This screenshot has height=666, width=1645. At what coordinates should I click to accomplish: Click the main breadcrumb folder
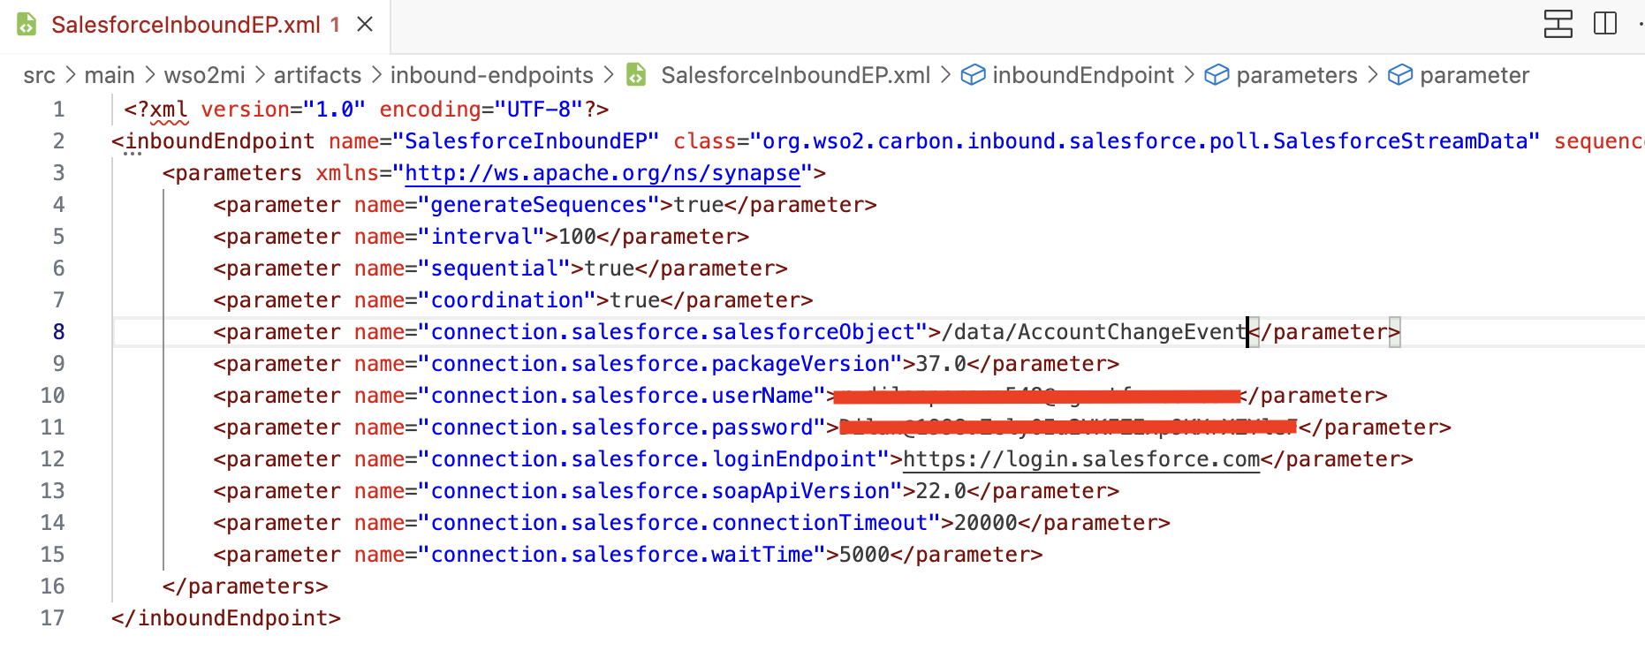tap(110, 75)
